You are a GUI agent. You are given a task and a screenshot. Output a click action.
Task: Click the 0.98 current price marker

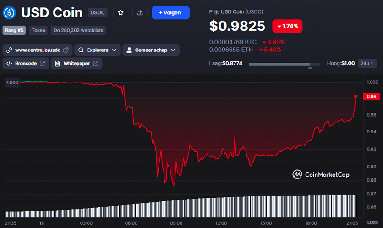coord(372,96)
